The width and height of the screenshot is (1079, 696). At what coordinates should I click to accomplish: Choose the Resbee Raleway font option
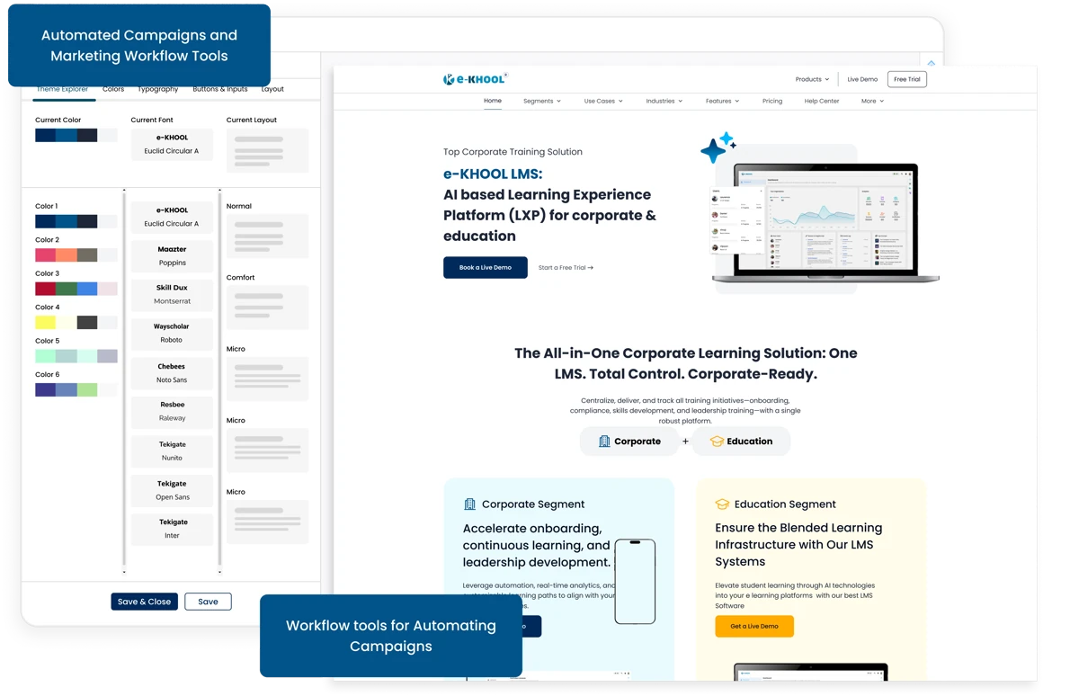coord(172,412)
